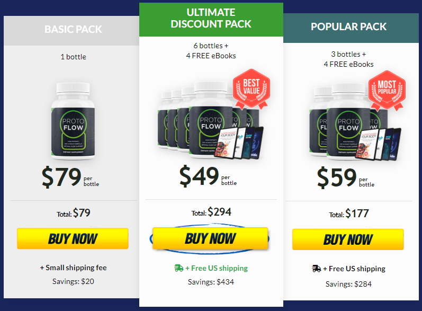Select the green Ultimate Discount Pack header
This screenshot has width=422, height=311.
(x=211, y=20)
